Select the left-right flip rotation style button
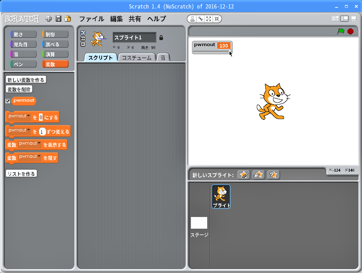 pos(83,39)
